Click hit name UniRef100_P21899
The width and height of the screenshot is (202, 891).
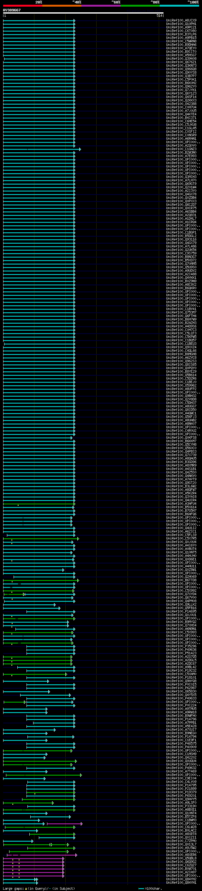(181, 788)
